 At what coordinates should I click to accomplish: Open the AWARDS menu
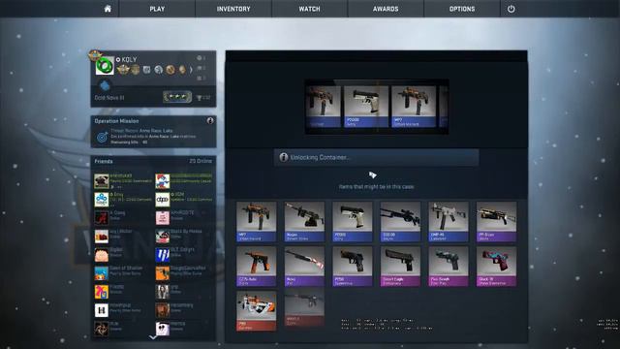(386, 9)
